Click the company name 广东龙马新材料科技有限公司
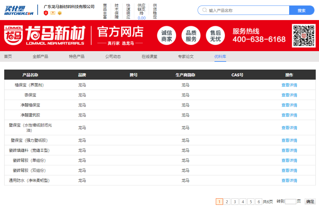This screenshot has width=319, height=210. pyautogui.click(x=69, y=7)
